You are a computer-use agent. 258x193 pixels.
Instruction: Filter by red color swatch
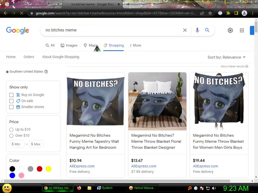(x=40, y=169)
